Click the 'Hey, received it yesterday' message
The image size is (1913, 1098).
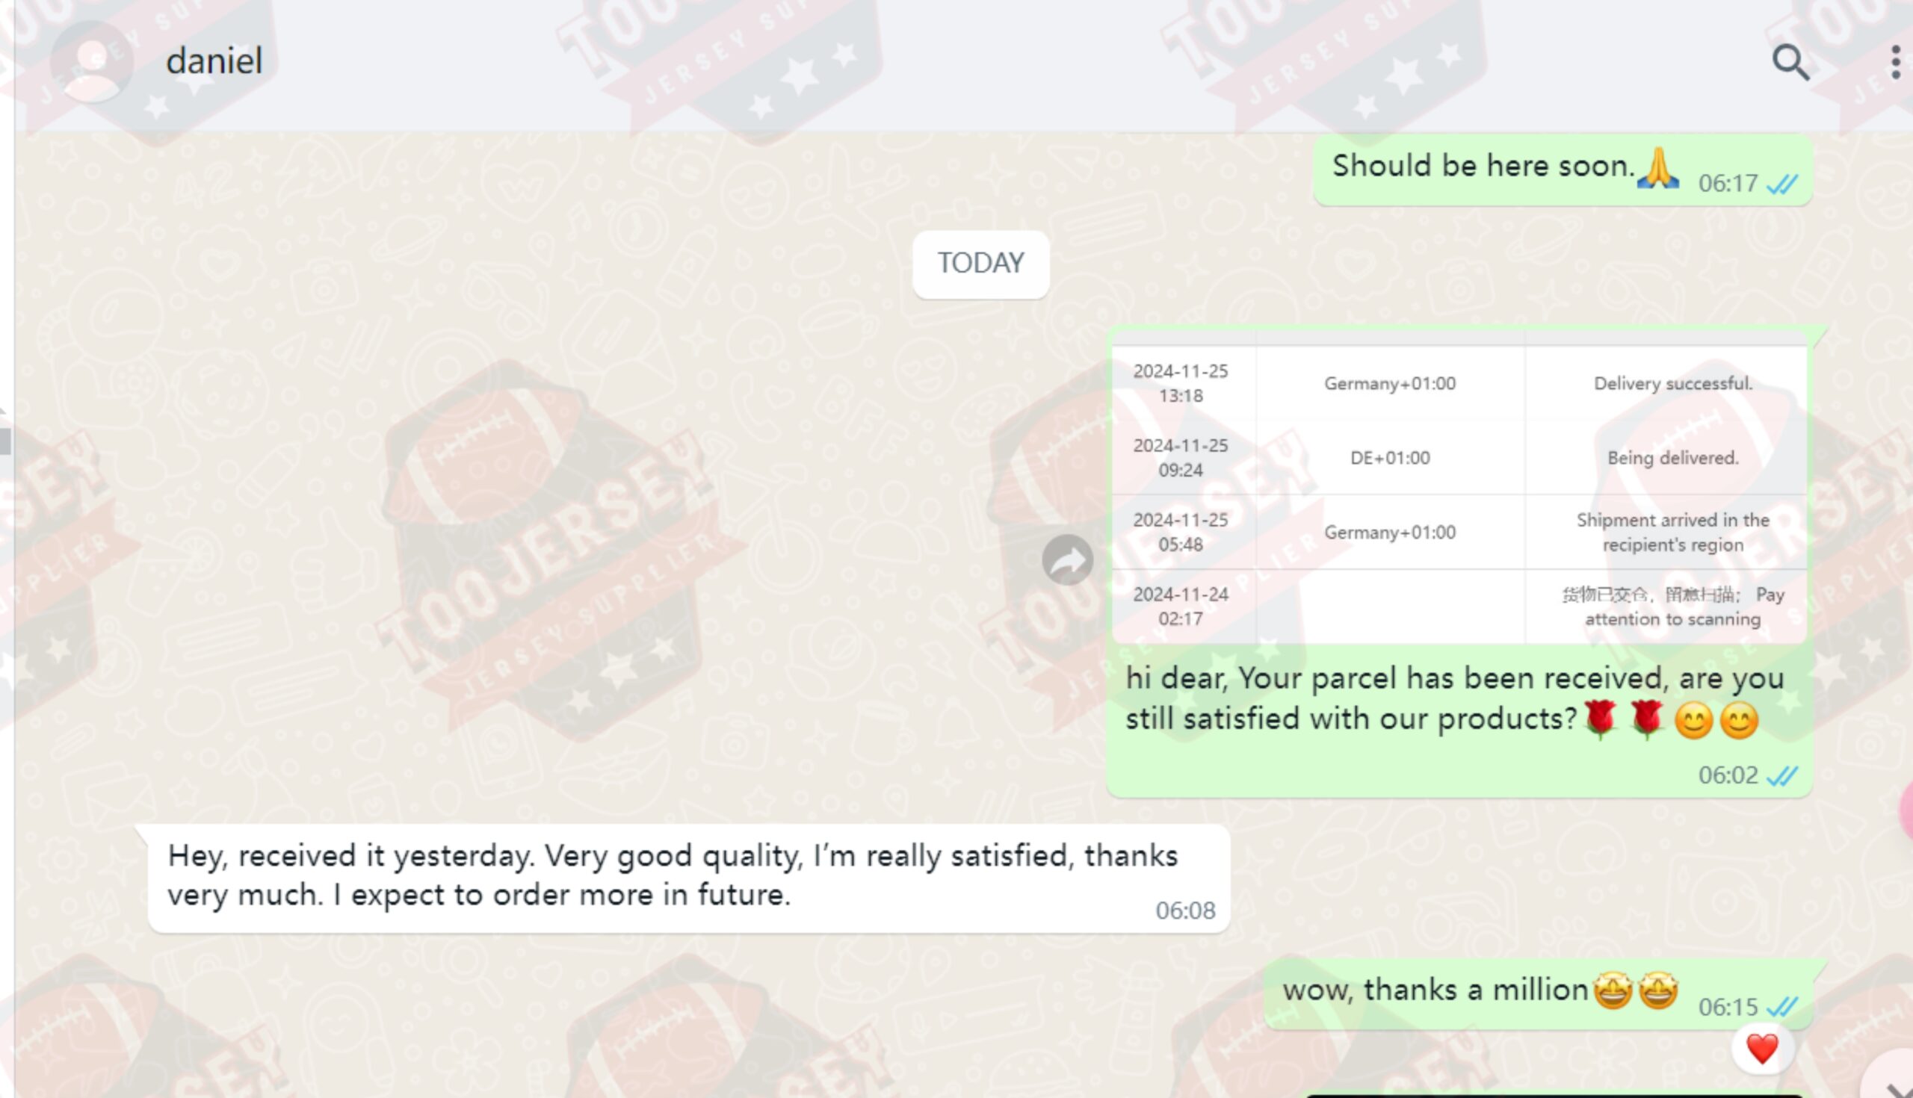689,878
